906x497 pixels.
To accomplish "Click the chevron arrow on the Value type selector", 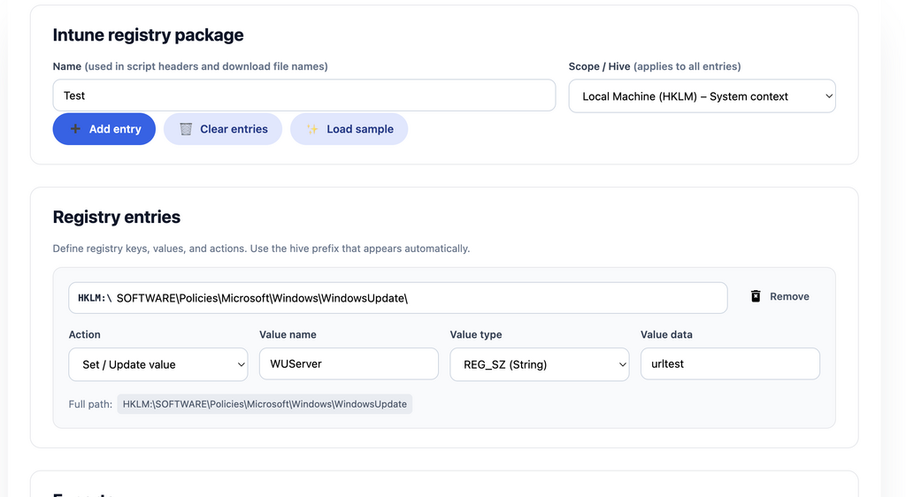I will 622,364.
